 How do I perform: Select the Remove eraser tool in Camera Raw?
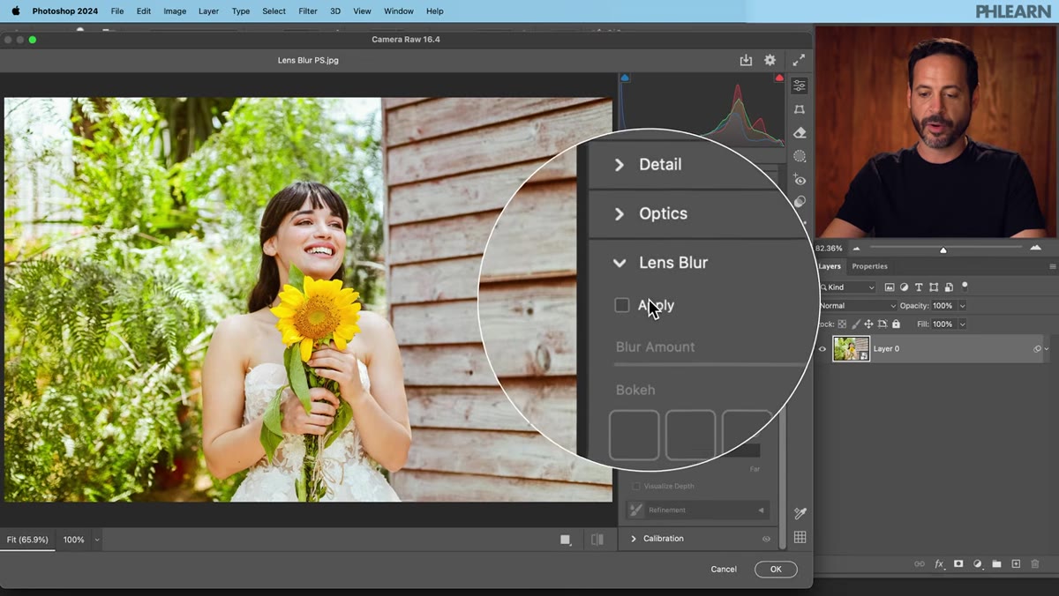point(800,132)
